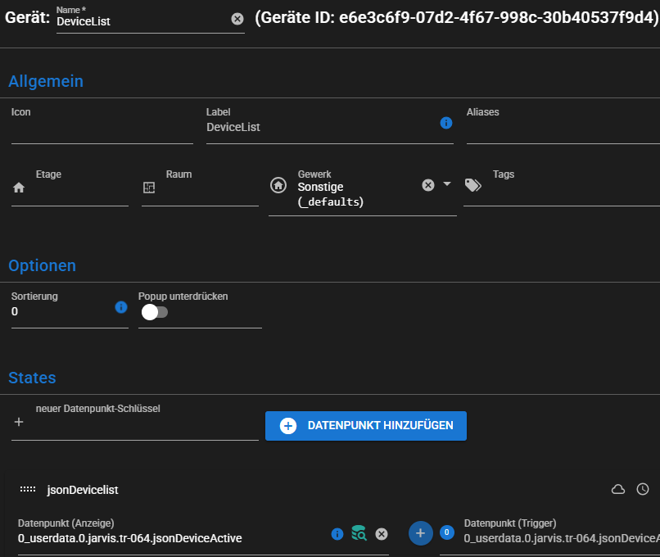
Task: Click the cloud icon for jsonDevicelist
Action: (x=618, y=489)
